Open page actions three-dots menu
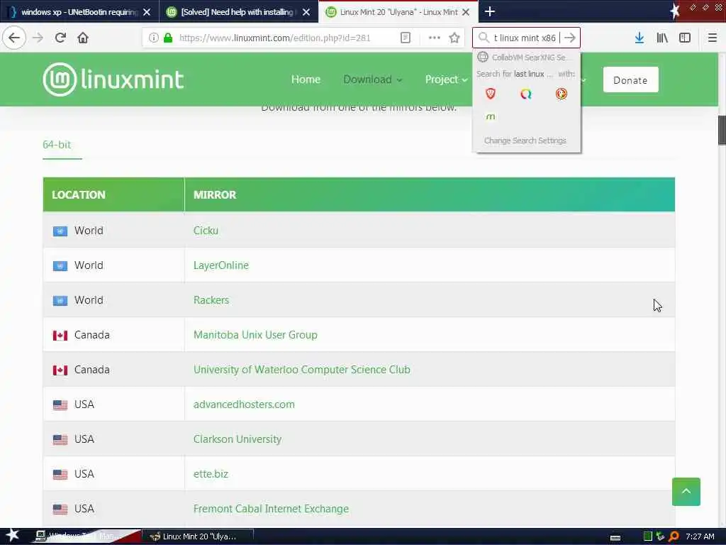Screen dimensions: 726x545 pos(435,38)
